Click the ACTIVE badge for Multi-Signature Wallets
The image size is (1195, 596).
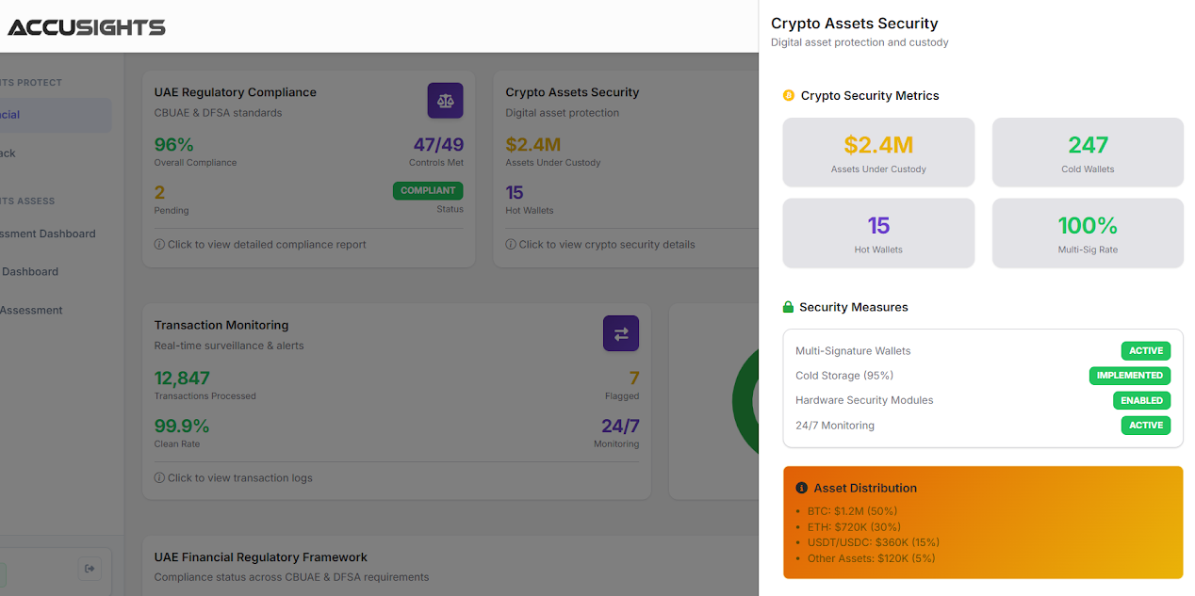[x=1145, y=350]
